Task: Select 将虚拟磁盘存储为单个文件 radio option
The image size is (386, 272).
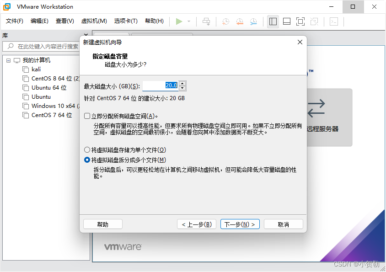Action: [87, 149]
